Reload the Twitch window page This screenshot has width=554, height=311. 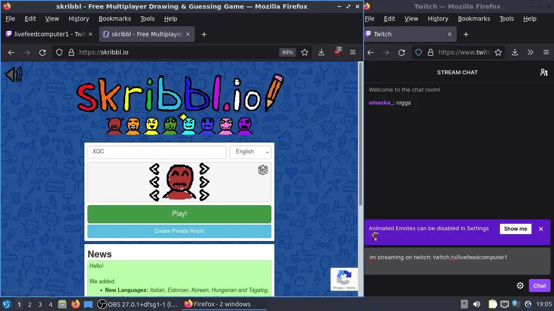[402, 52]
